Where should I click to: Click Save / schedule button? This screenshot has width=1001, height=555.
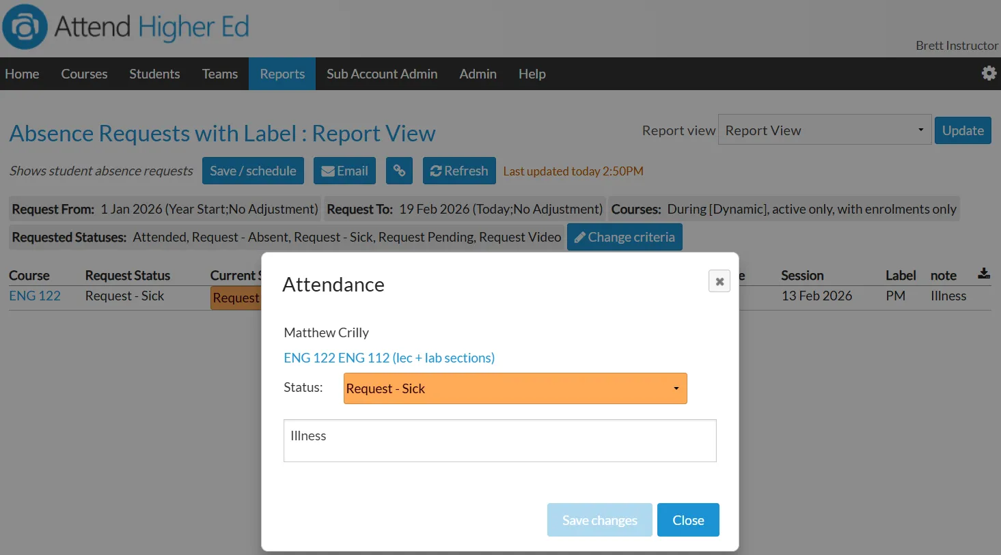(253, 171)
